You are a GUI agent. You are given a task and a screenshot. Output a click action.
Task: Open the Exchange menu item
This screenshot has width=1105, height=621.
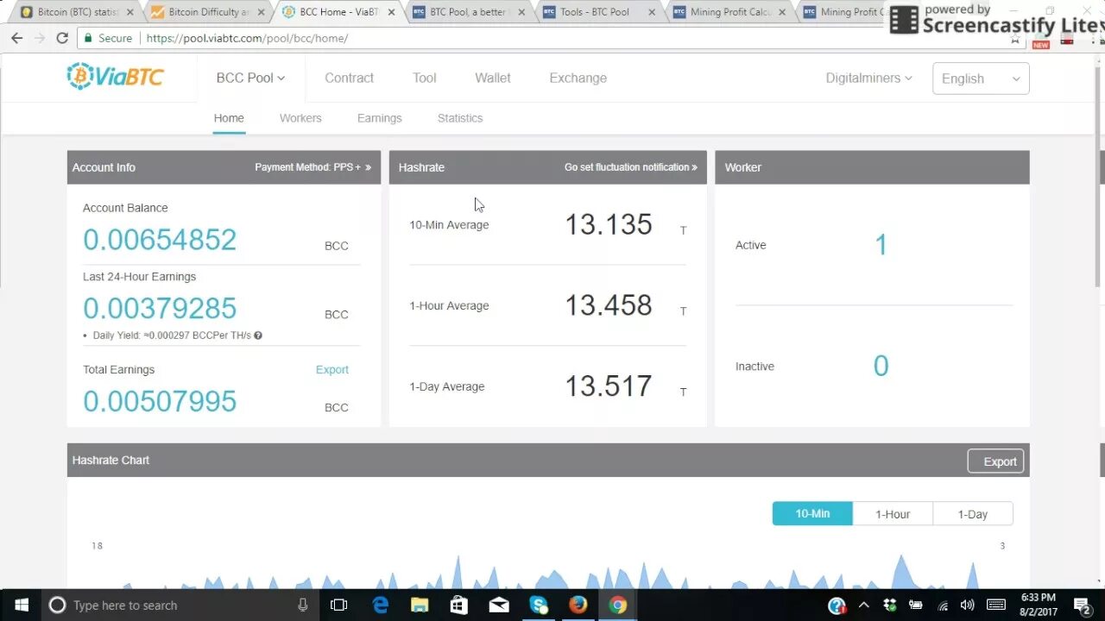[x=578, y=78]
